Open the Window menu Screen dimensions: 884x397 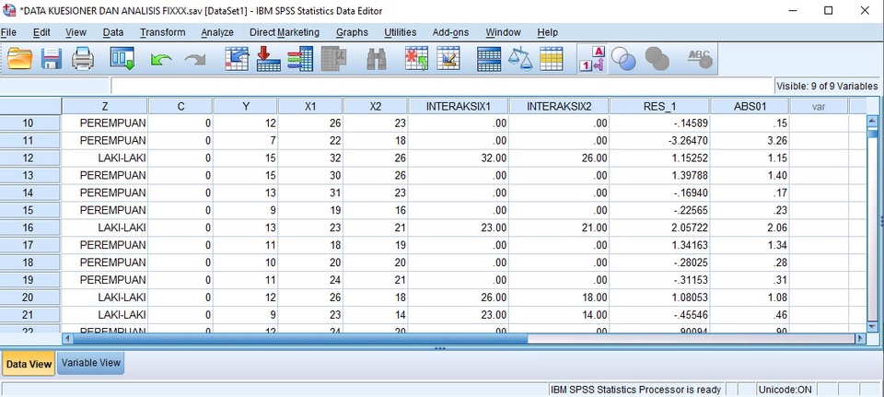503,33
